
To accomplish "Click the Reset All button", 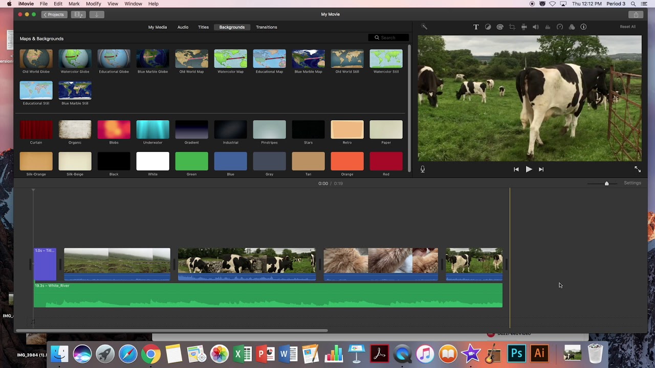I will point(627,27).
